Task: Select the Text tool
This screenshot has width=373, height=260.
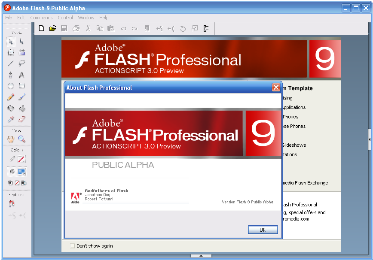Action: 21,75
